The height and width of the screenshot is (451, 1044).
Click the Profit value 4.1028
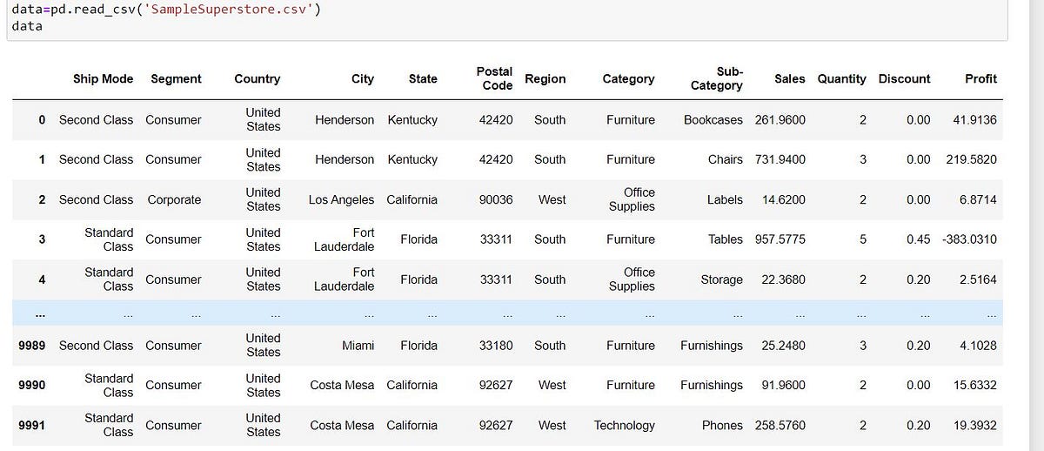click(979, 346)
